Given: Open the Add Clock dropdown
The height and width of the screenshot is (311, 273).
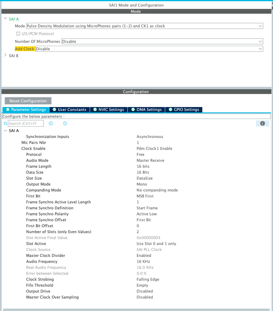Looking at the screenshot, I should click(260, 49).
